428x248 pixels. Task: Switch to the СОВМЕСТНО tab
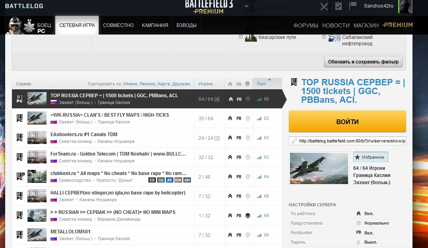pyautogui.click(x=118, y=25)
